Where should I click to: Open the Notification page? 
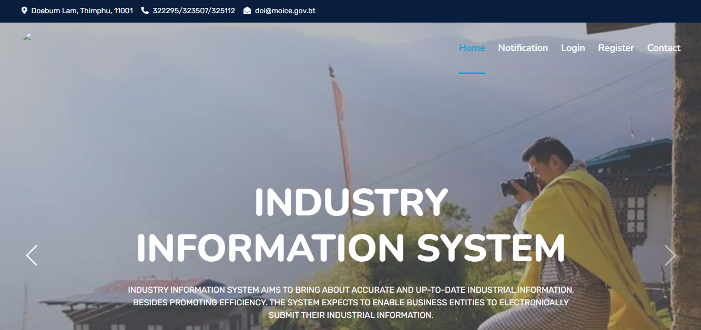tap(523, 48)
